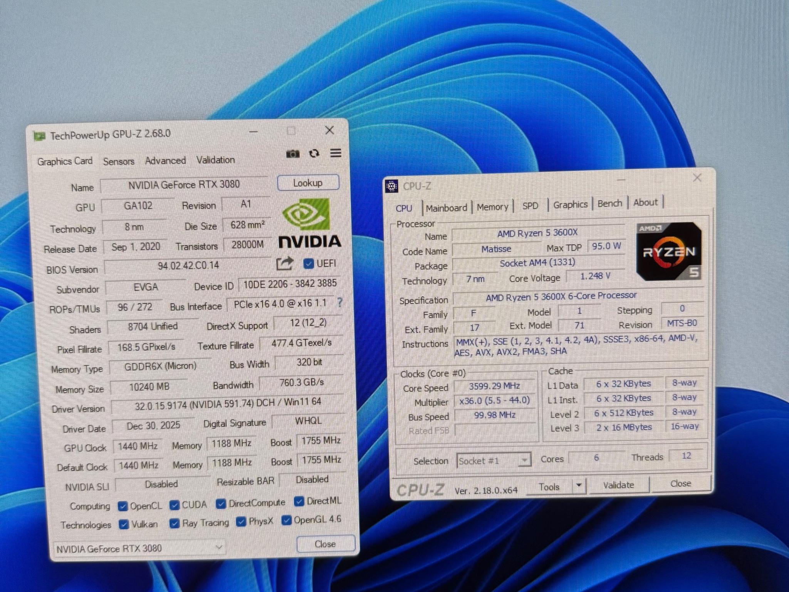The width and height of the screenshot is (789, 592).
Task: Click the Lookup button in GPU-Z
Action: click(308, 183)
